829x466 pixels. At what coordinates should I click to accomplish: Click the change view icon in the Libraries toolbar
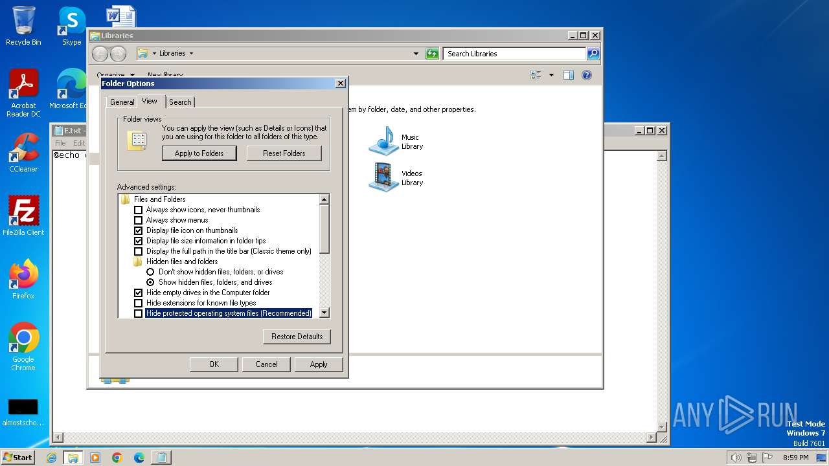536,75
